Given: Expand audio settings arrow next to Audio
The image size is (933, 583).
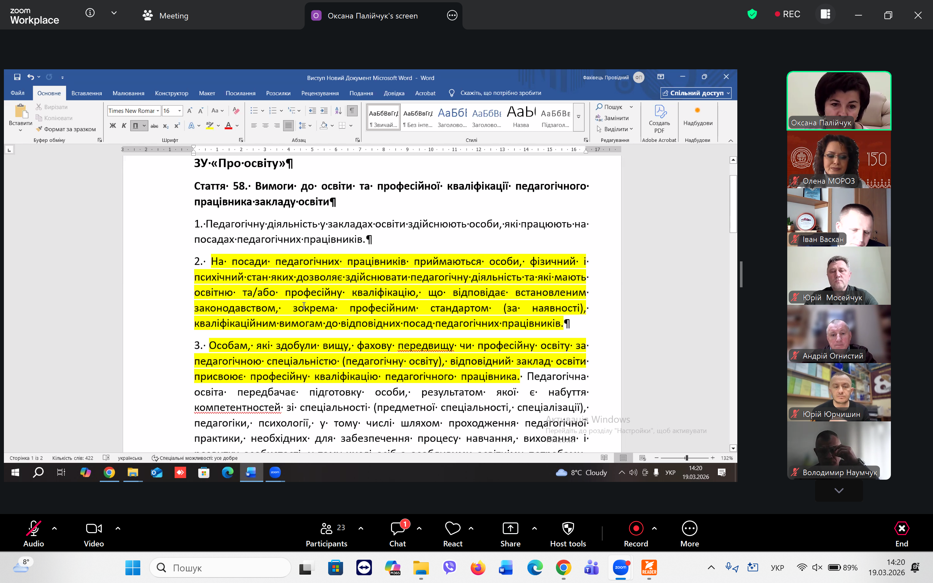Looking at the screenshot, I should (x=54, y=528).
